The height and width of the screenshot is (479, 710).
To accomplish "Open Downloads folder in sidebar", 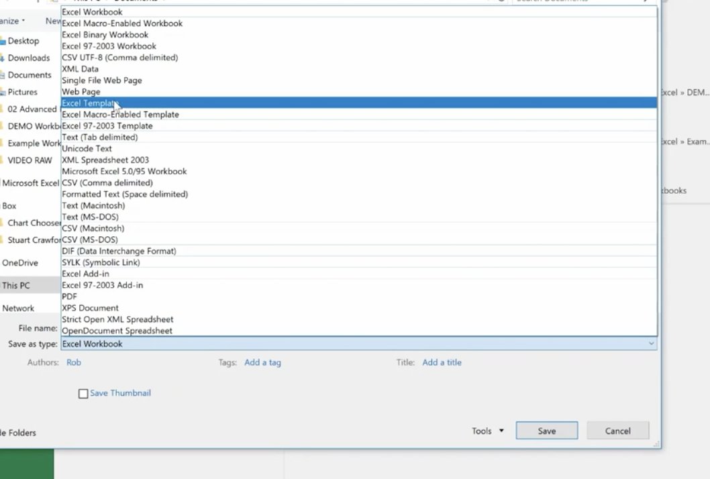I will pos(29,58).
